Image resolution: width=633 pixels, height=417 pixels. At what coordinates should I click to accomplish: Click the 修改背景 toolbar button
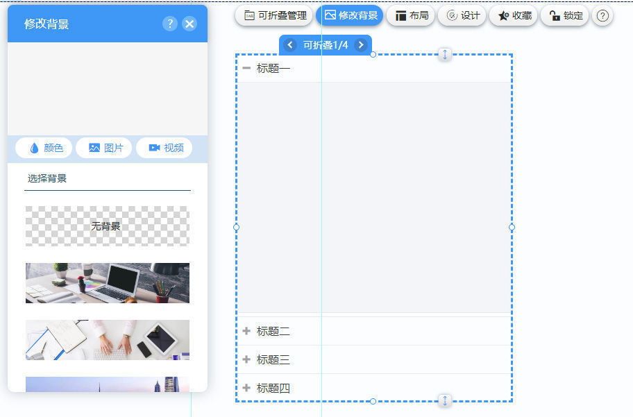tap(351, 15)
